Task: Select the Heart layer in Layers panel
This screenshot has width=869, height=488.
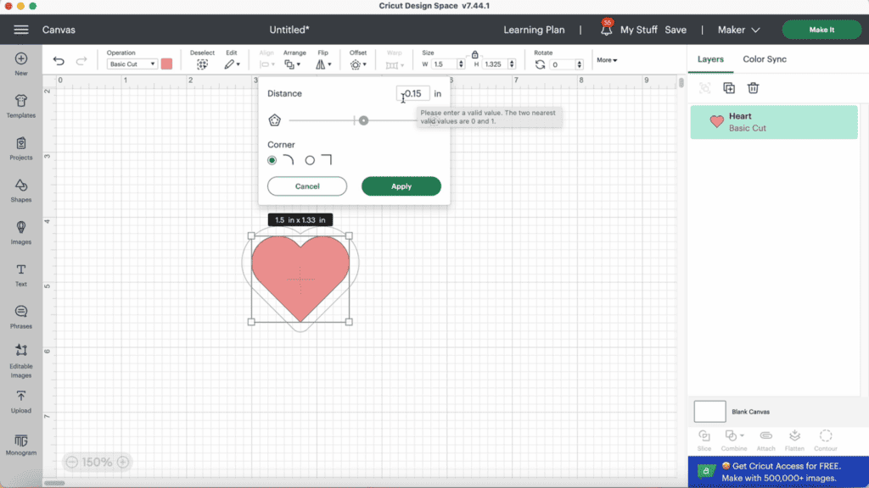Action: tap(774, 122)
